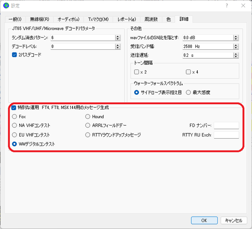The width and height of the screenshot is (252, 229).
Task: Click the デコードレベル input field
Action: [x=83, y=47]
